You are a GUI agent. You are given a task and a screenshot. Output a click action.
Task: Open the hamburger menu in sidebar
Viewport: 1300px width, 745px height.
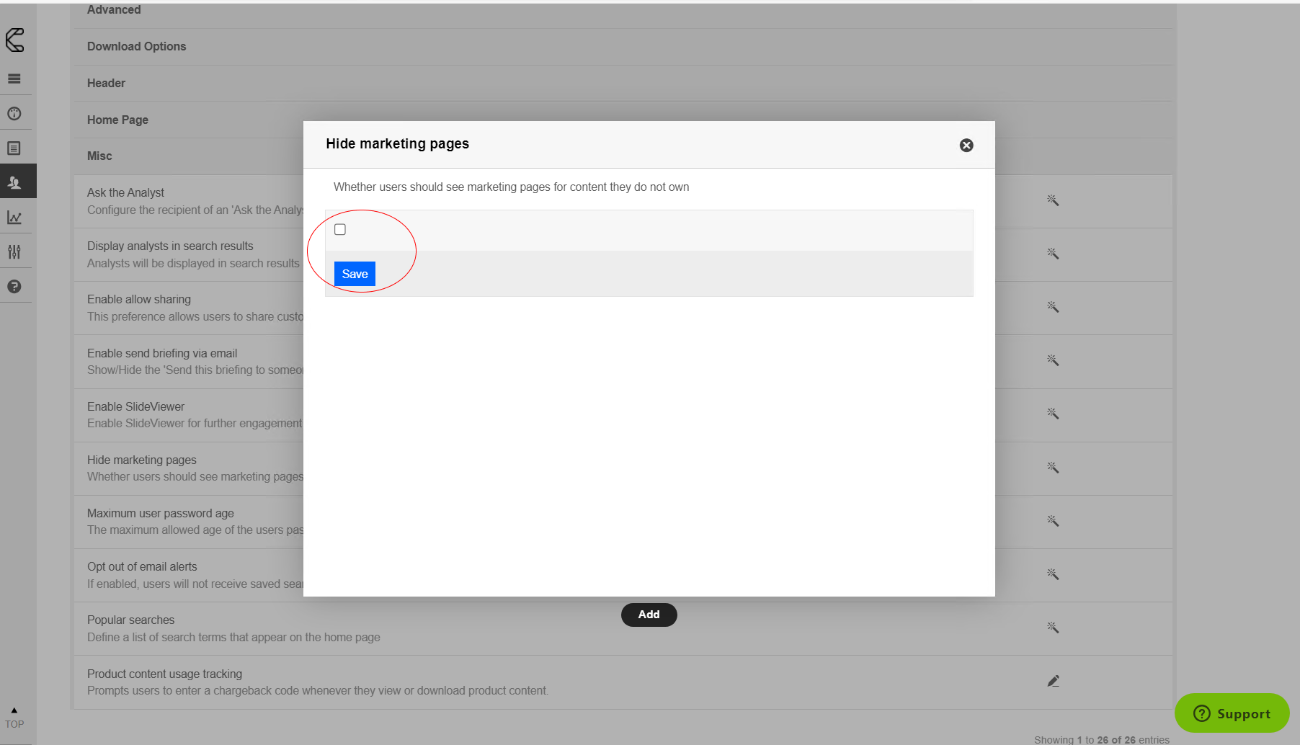pyautogui.click(x=14, y=79)
